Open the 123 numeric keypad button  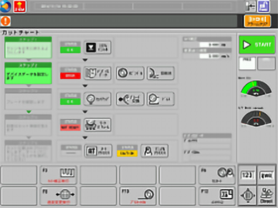[247, 175]
